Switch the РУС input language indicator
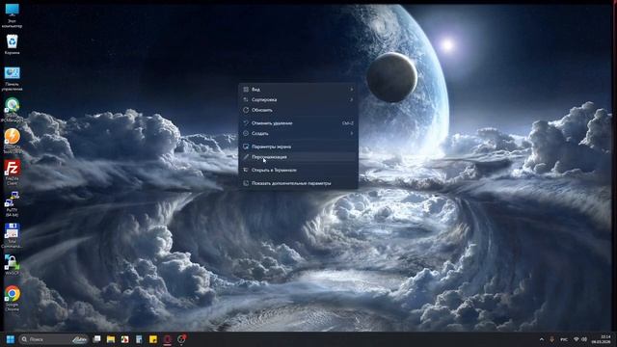The width and height of the screenshot is (617, 347). 564,339
